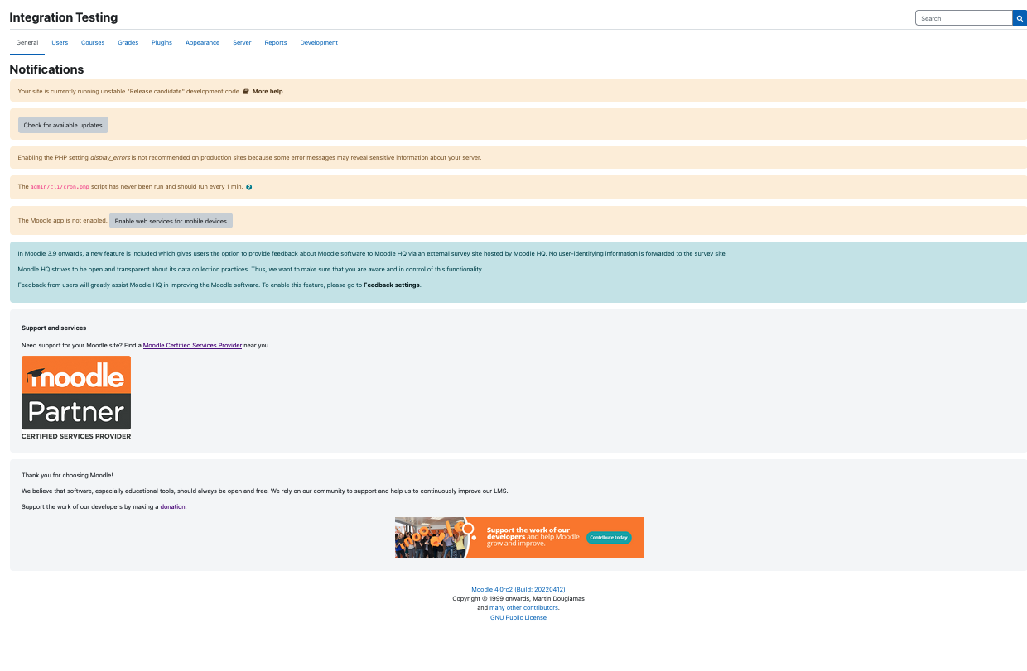Click the blue search magnifier button

coord(1020,18)
